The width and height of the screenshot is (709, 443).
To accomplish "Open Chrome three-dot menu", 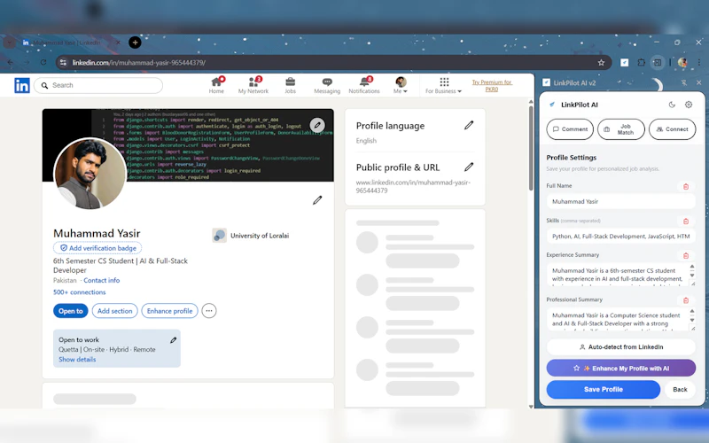I will click(x=698, y=63).
